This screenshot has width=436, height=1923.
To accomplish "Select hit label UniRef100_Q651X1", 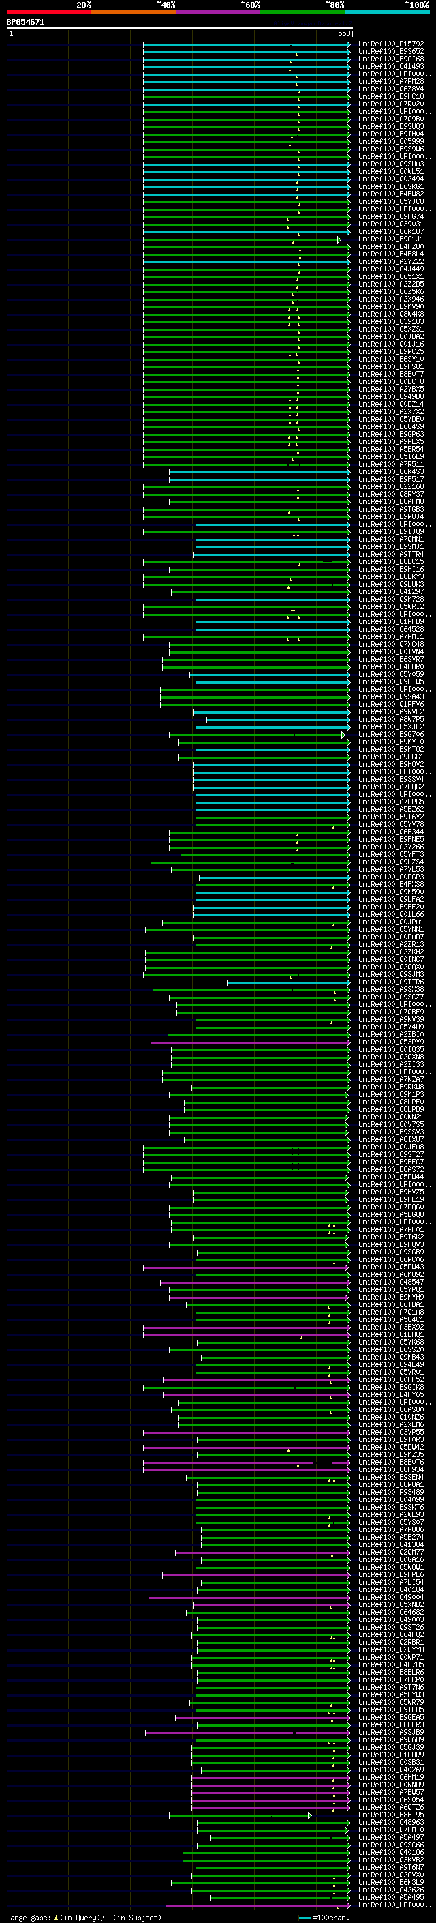I will [390, 276].
